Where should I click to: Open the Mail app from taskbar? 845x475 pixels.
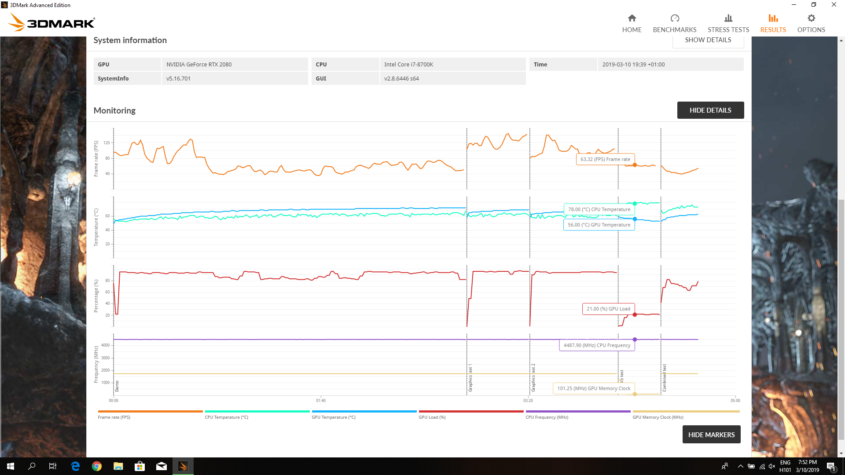coord(162,466)
